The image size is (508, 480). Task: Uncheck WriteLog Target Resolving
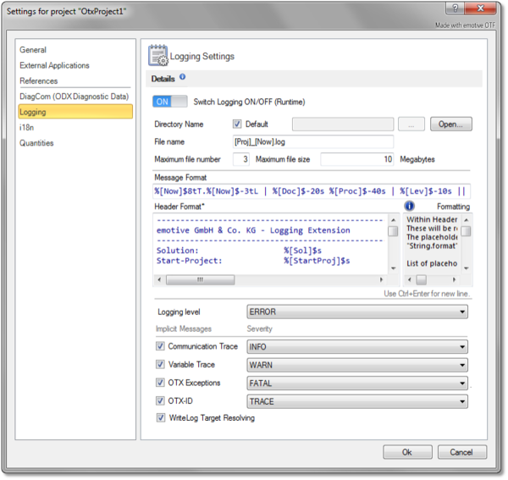[161, 417]
